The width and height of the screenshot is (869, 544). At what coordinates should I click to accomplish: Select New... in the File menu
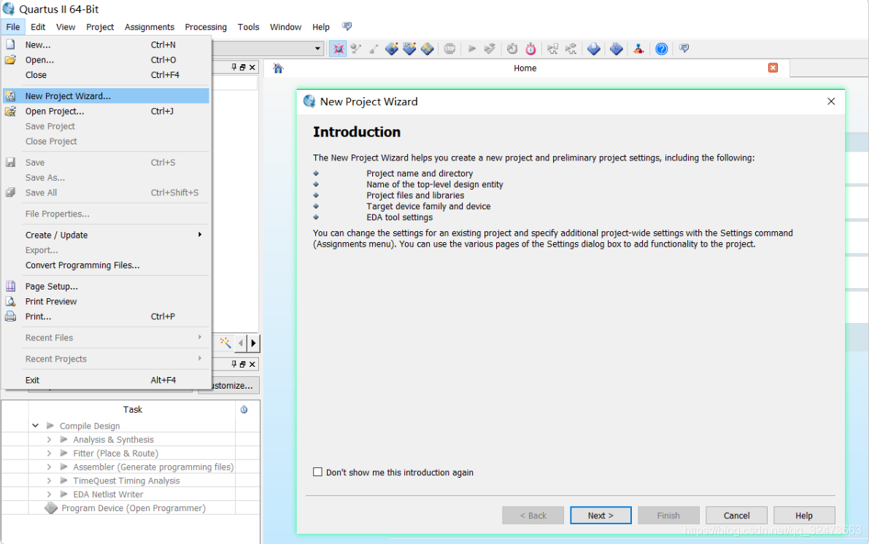click(x=107, y=45)
